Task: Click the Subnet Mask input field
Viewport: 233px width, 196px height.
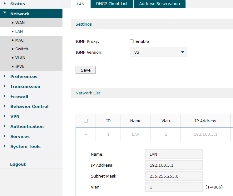Action: coord(174,176)
